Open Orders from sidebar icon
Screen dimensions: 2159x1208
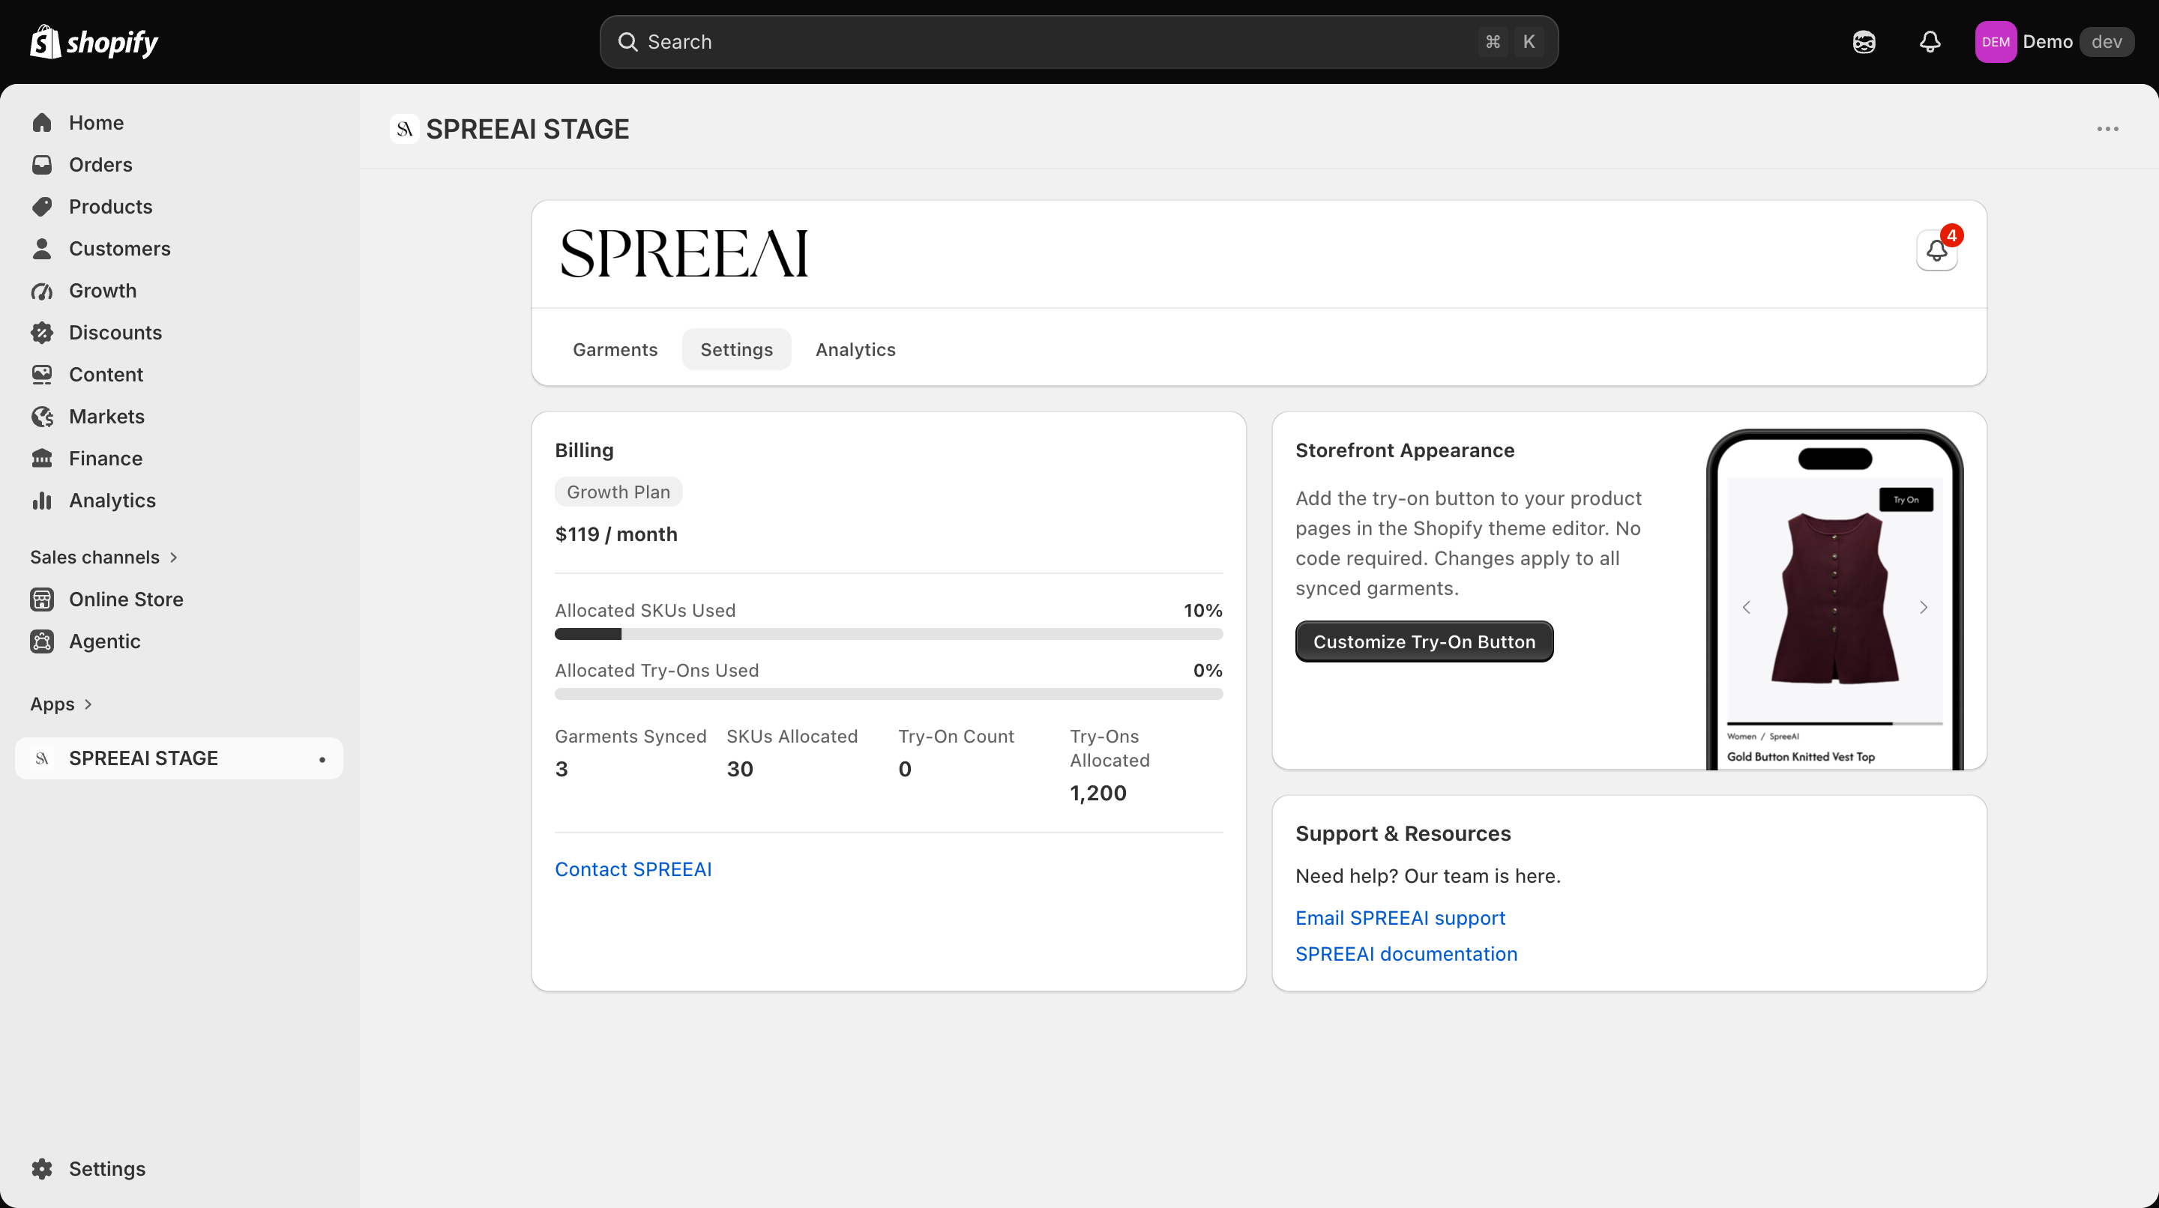coord(42,165)
